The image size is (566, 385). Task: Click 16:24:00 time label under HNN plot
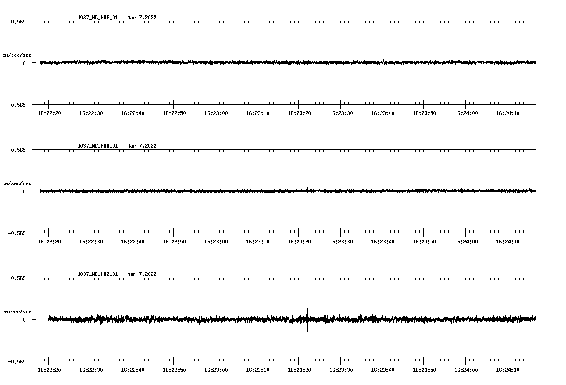[466, 241]
